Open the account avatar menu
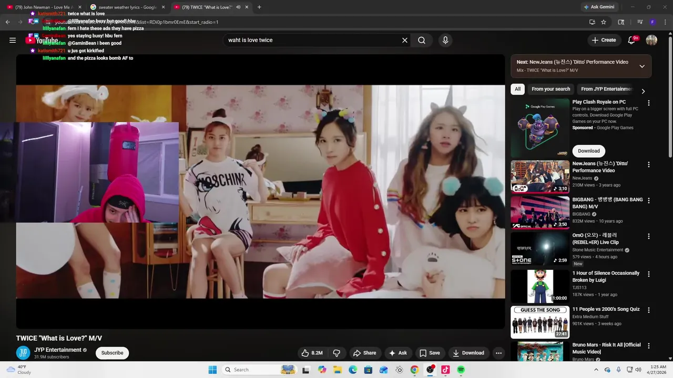The height and width of the screenshot is (378, 673). pyautogui.click(x=651, y=40)
